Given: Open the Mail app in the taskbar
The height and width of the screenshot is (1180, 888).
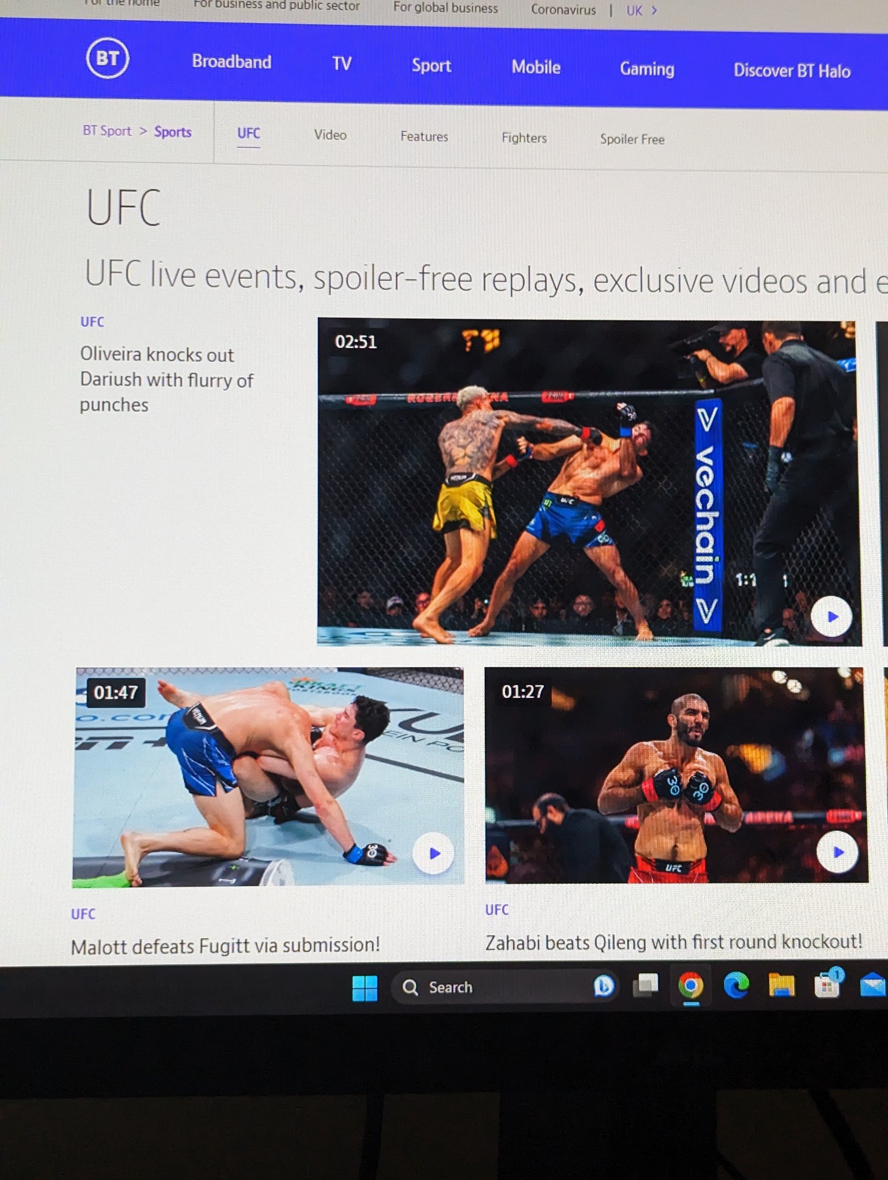Looking at the screenshot, I should click(873, 985).
